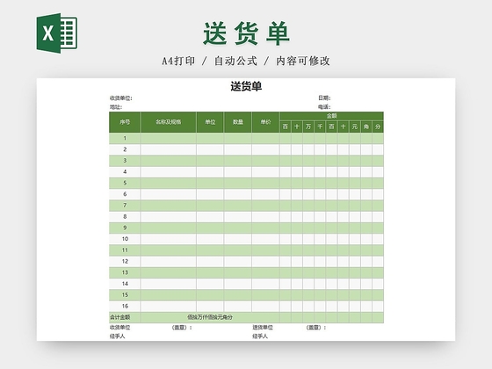Select the serial number 2 cell
This screenshot has width=492, height=369.
click(x=125, y=149)
